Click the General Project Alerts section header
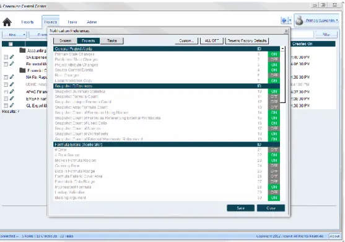The height and width of the screenshot is (242, 345). 167,48
